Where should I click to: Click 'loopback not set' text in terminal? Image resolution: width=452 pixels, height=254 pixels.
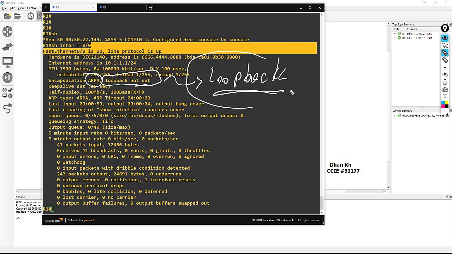click(127, 80)
